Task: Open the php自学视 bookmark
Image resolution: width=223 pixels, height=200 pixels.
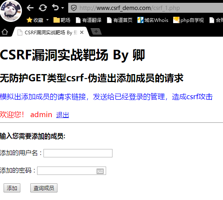Action: [188, 20]
